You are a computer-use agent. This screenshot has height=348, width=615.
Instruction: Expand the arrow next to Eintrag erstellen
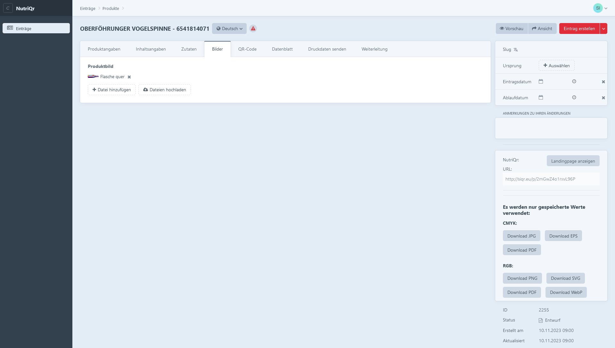pos(603,28)
